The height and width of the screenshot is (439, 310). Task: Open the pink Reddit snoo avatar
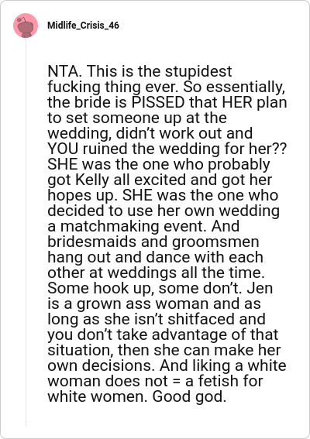26,26
